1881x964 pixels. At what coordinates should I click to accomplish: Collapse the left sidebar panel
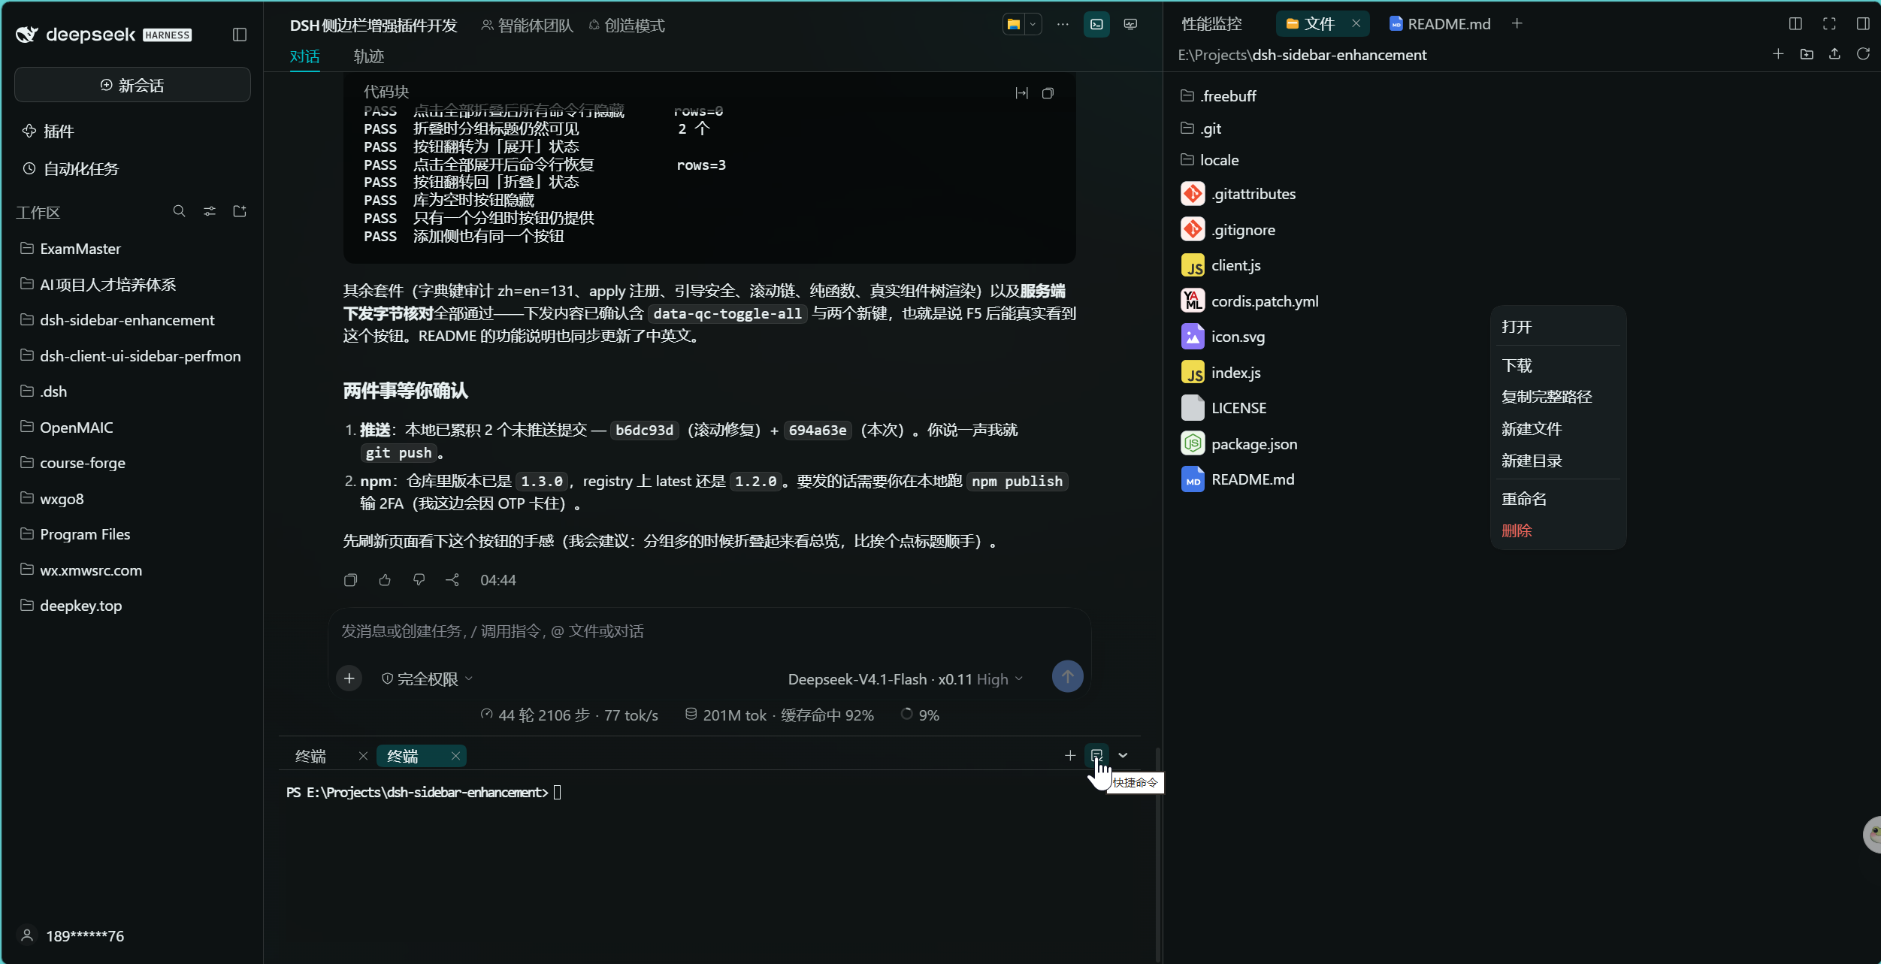coord(240,35)
